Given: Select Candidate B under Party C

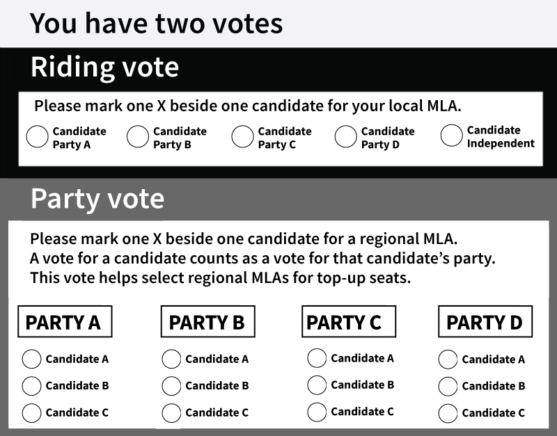Looking at the screenshot, I should [x=317, y=385].
